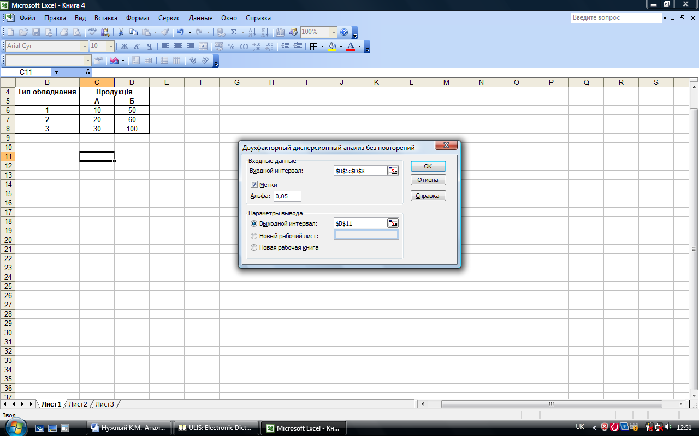This screenshot has width=699, height=436.
Task: Click the horizontal sheet scrollbar
Action: tap(552, 404)
